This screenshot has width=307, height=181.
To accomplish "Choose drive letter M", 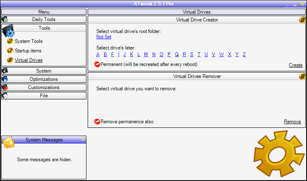I will pos(146,54).
